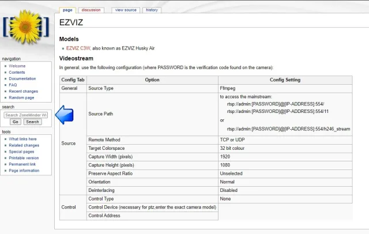Click the Videostream section heading
This screenshot has height=234, width=369.
76,58
